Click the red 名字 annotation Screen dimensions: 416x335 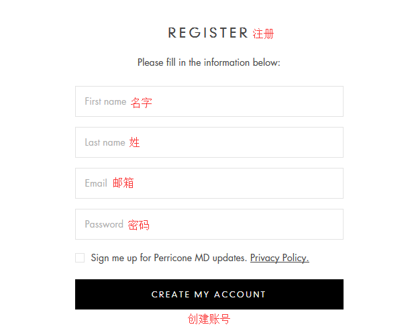click(x=141, y=103)
